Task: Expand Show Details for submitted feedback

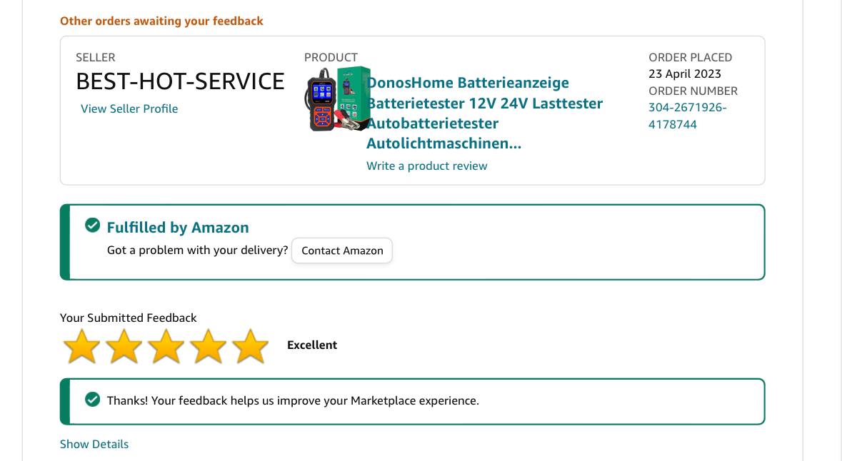Action: [x=94, y=444]
